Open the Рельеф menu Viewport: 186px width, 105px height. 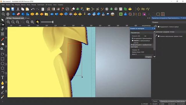pos(34,5)
